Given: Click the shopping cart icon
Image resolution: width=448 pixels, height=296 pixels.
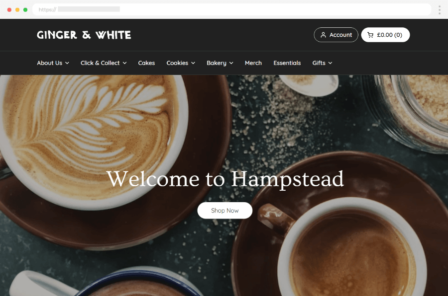Looking at the screenshot, I should click(370, 35).
